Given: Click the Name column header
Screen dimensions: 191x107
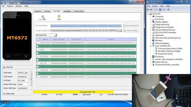Looking at the screenshot, I should [x=45, y=39].
